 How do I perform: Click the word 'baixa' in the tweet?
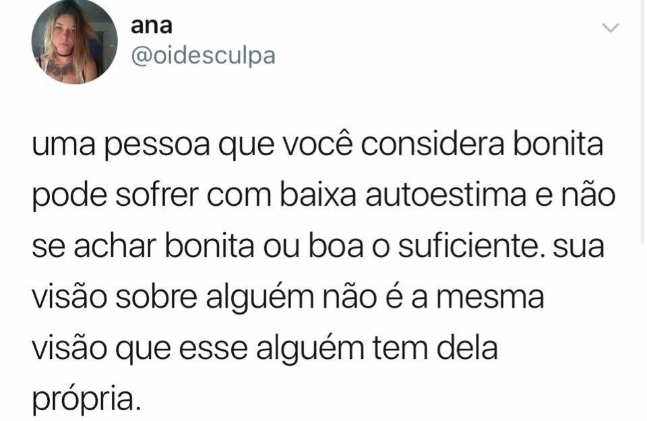tap(317, 196)
